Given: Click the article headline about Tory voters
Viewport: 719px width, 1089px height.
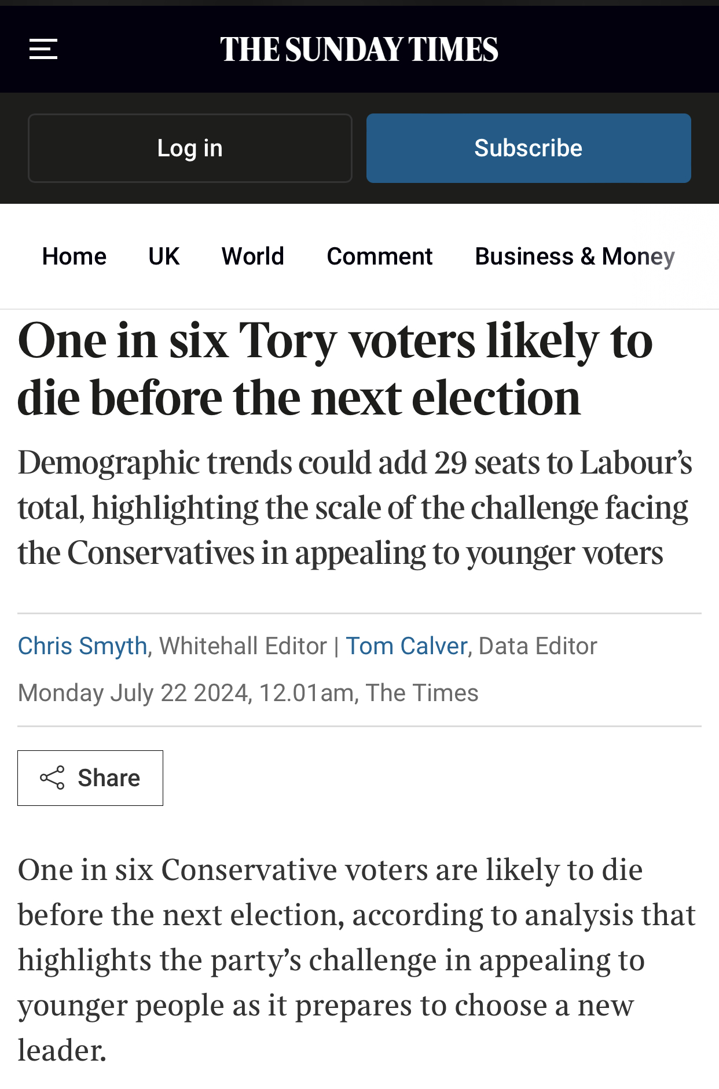Looking at the screenshot, I should click(x=335, y=369).
